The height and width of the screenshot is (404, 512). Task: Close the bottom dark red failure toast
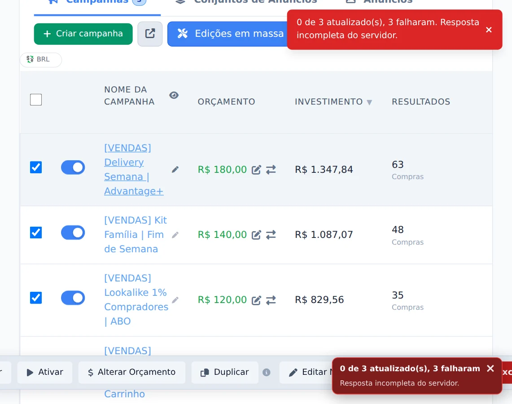pos(490,369)
